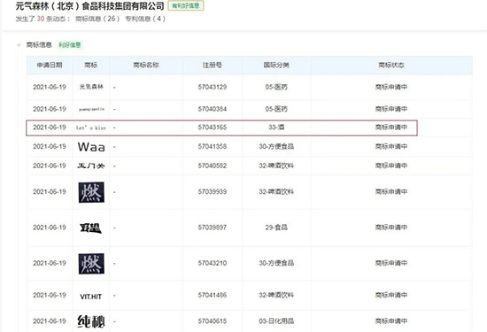The height and width of the screenshot is (332, 487).
Task: Open the 玉门关 trademark image
Action: click(x=91, y=166)
